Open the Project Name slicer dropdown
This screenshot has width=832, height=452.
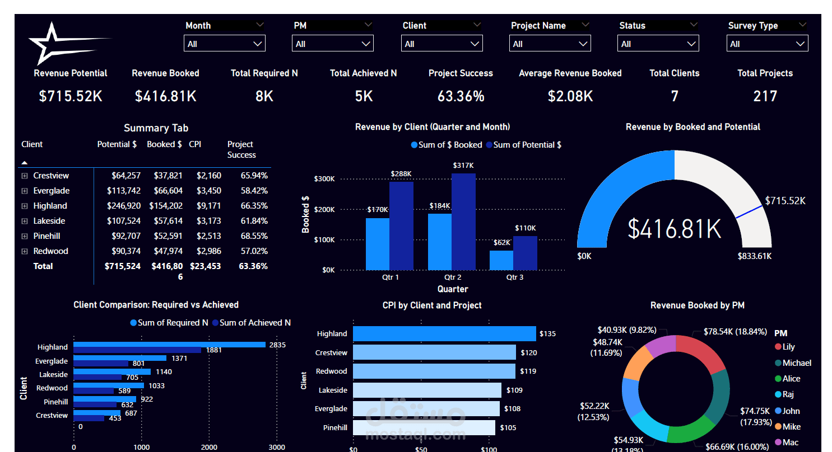pos(550,44)
